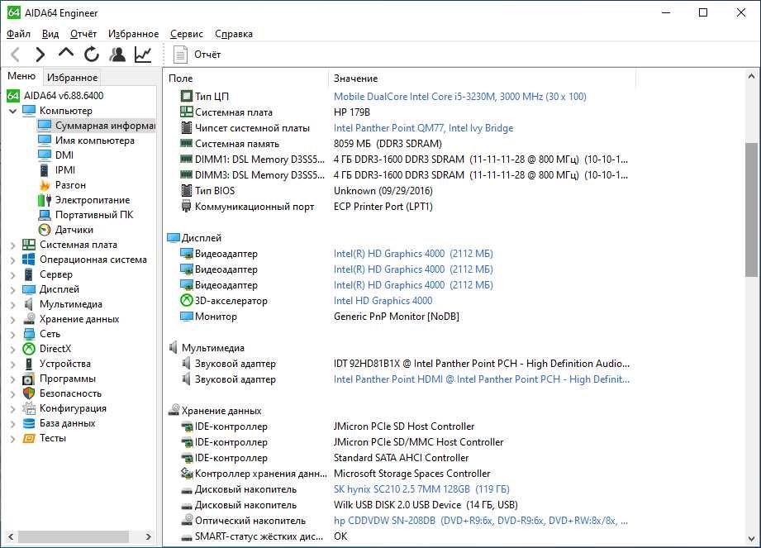Click the Значение column header
The image size is (761, 548).
(482, 79)
